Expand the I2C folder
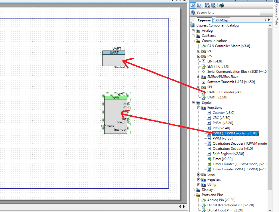The width and height of the screenshot is (279, 212). 198,51
